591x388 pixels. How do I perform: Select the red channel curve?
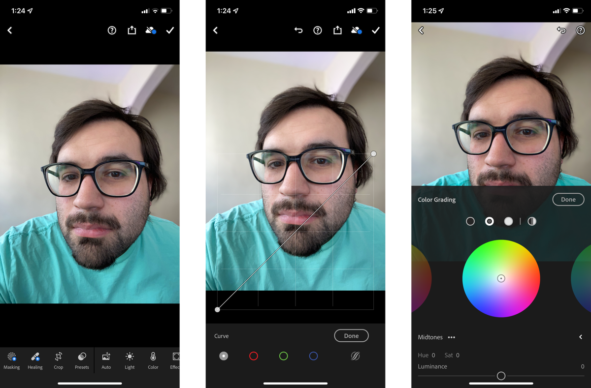coord(254,356)
